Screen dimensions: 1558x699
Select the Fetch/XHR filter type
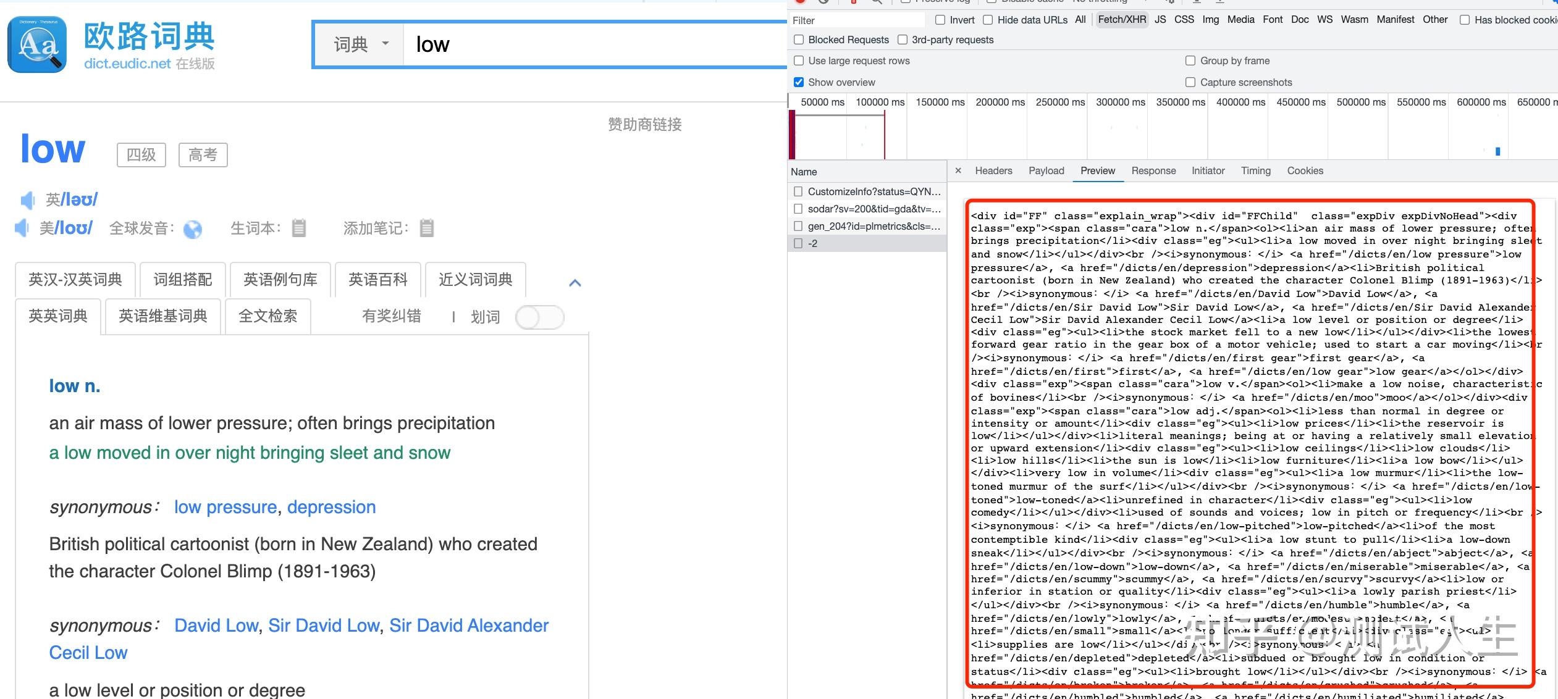(x=1122, y=20)
